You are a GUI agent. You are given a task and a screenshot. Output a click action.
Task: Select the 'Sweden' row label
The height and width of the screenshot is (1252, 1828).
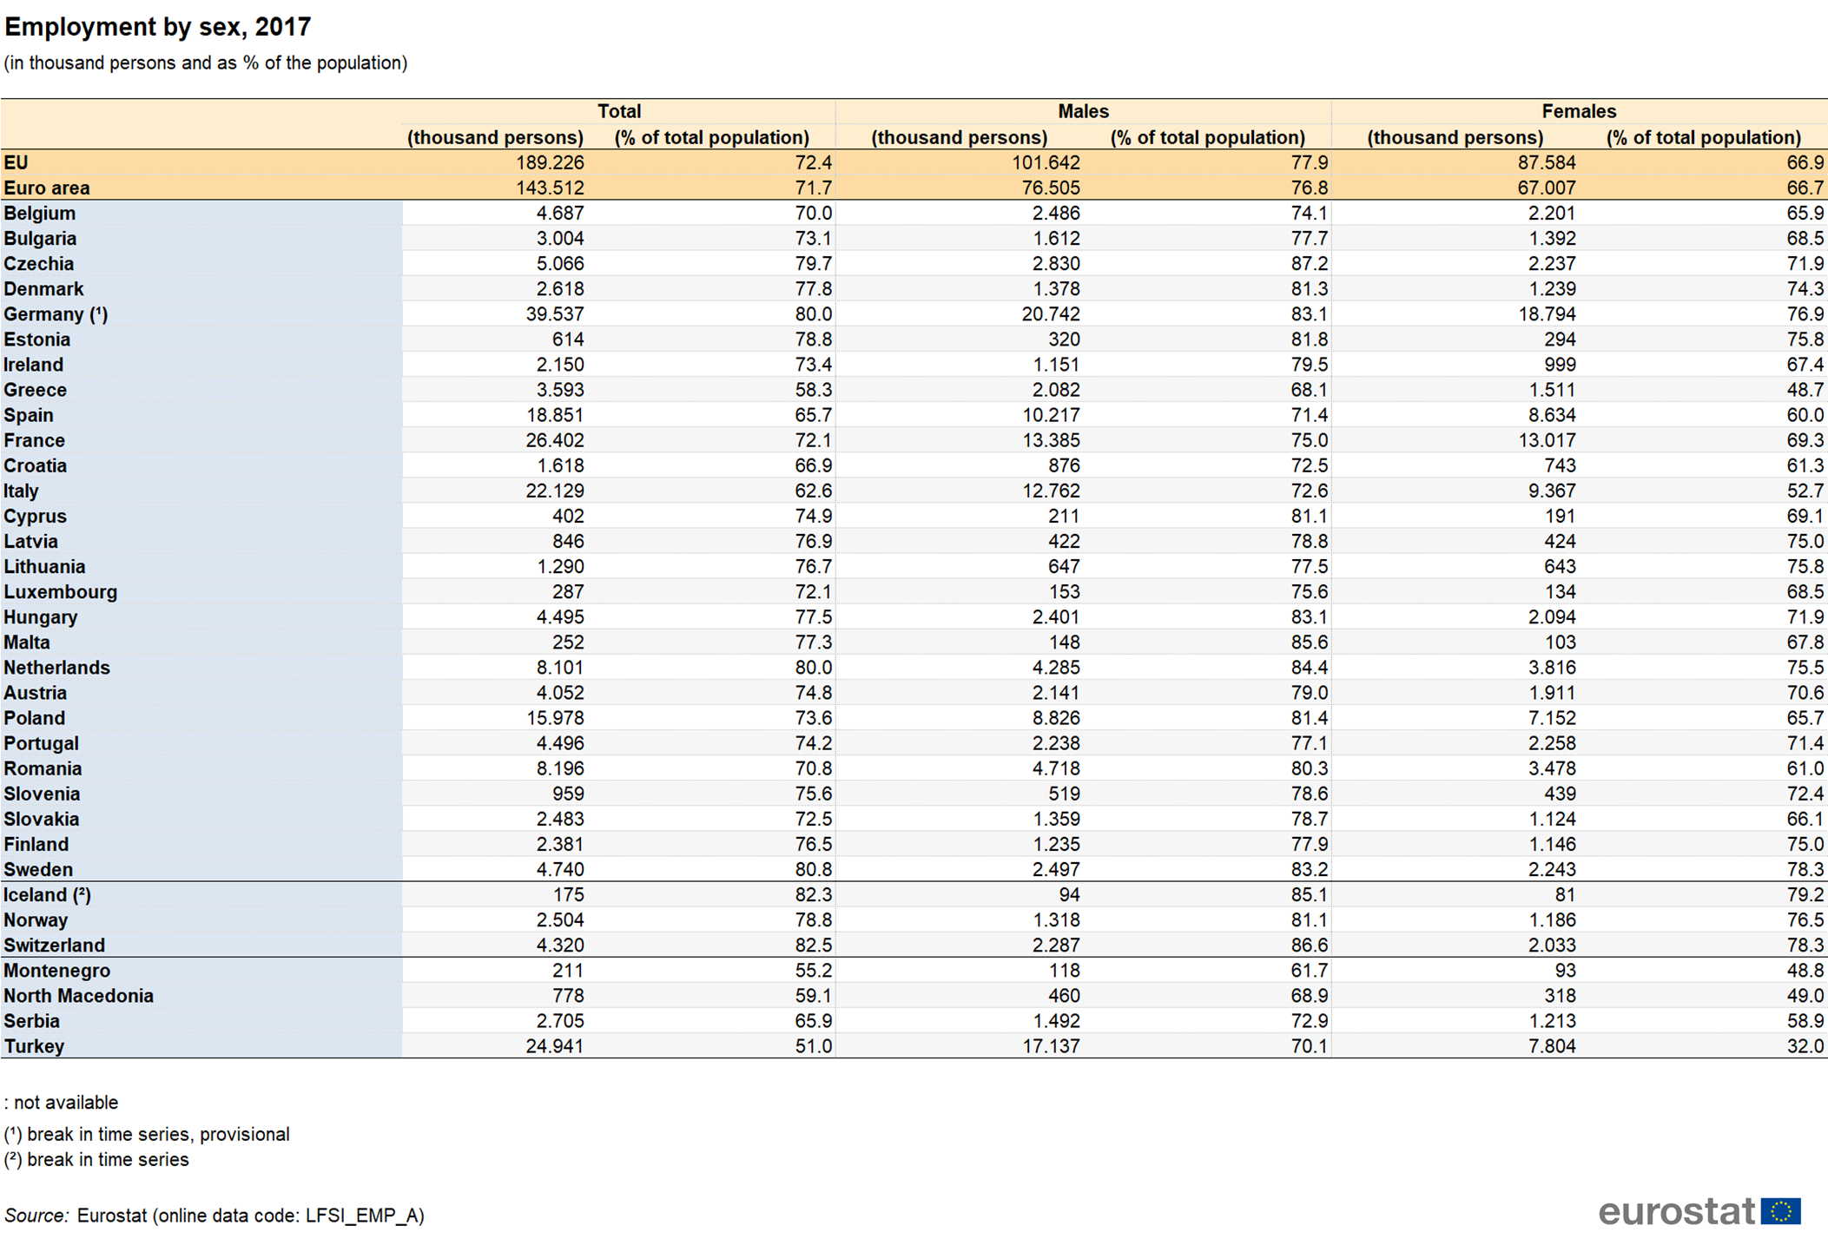(x=38, y=869)
